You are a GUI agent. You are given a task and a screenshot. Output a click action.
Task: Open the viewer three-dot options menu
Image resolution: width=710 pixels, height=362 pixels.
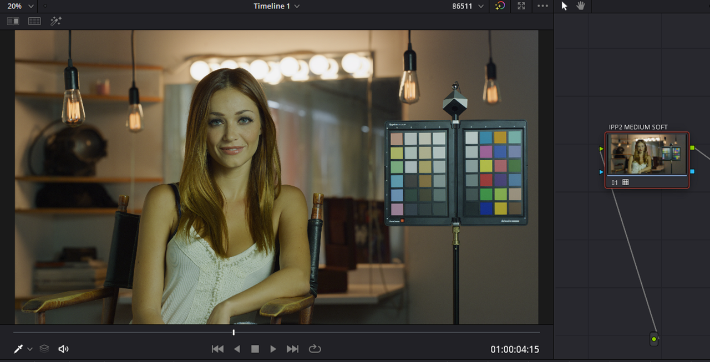pyautogui.click(x=542, y=6)
